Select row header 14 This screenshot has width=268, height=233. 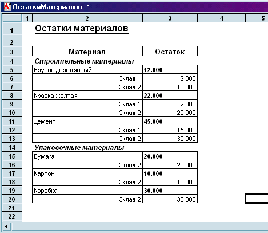click(12, 147)
